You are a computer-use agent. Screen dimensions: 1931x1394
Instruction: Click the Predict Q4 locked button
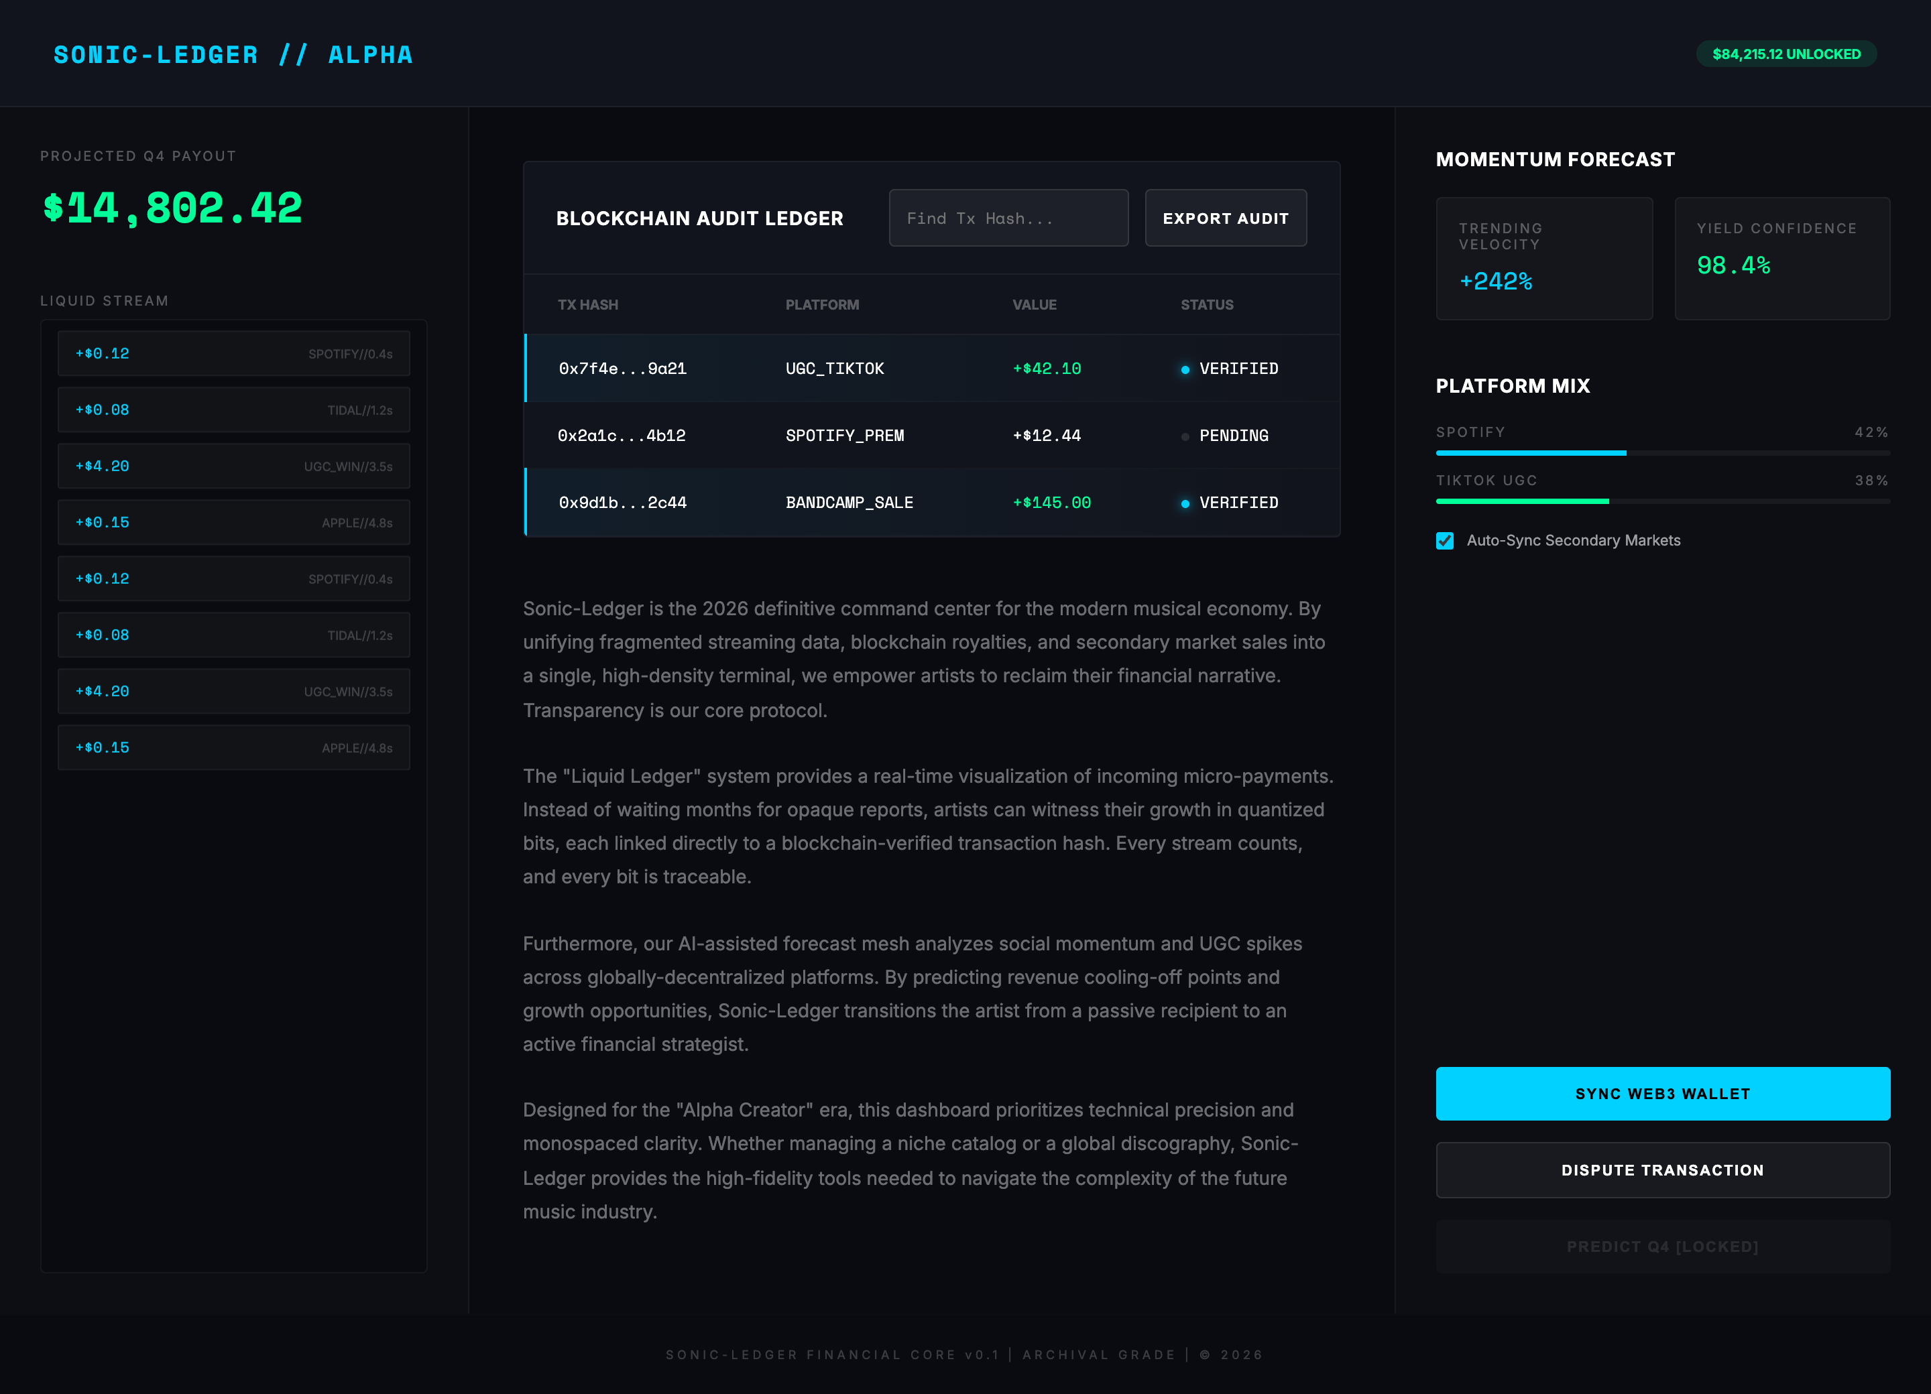[1662, 1247]
